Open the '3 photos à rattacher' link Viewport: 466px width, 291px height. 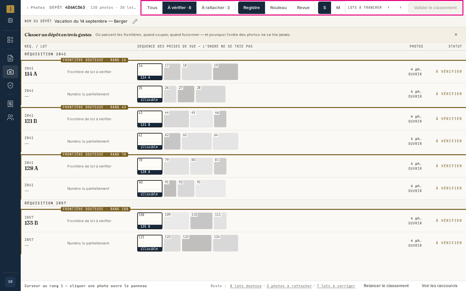coord(289,286)
